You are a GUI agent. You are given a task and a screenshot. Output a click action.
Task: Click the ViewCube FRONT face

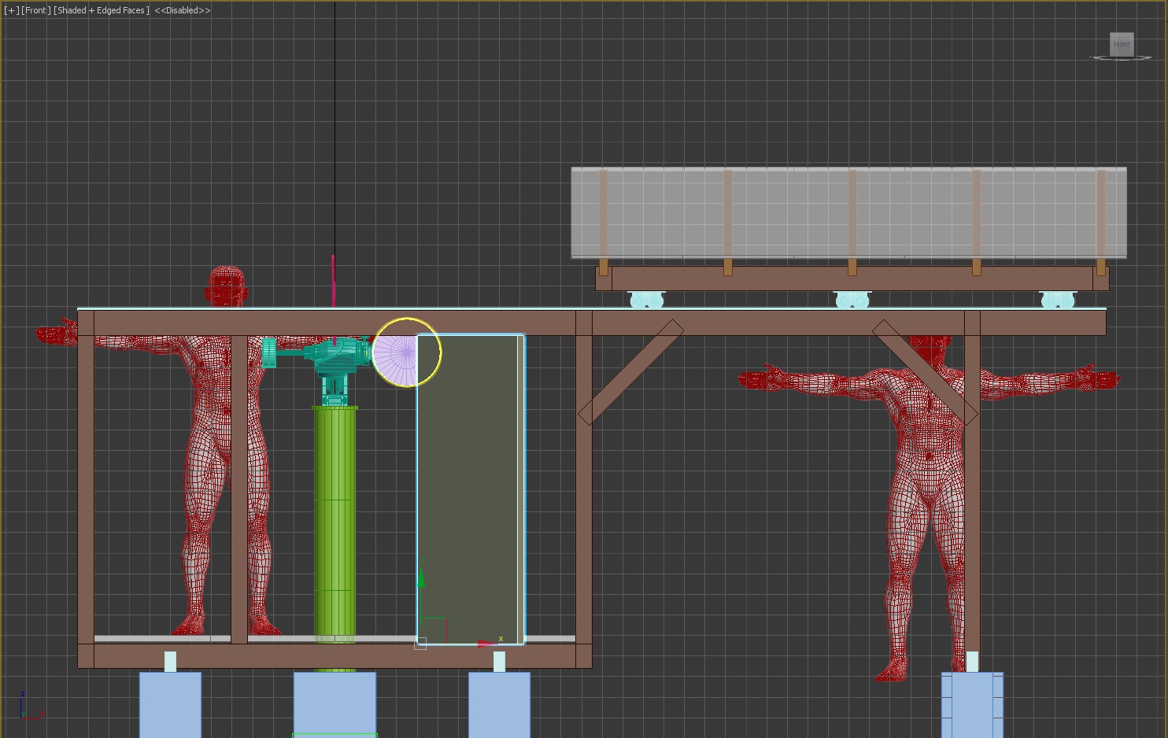click(x=1122, y=44)
